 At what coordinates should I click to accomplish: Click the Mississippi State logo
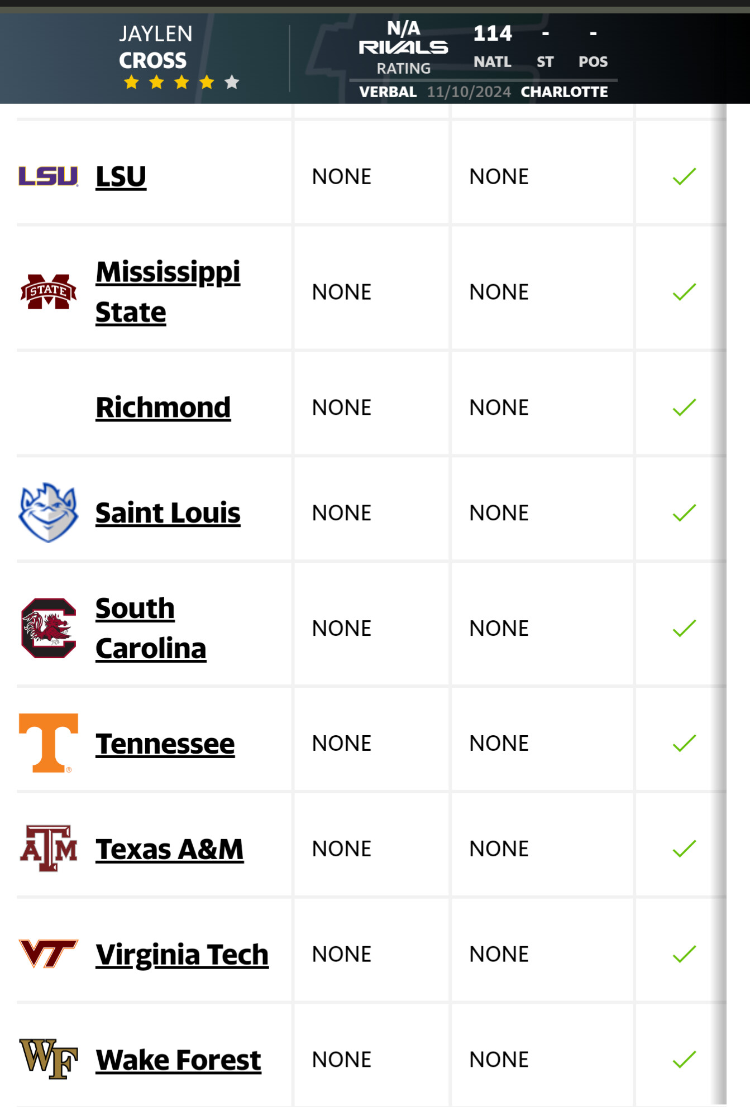coord(49,291)
